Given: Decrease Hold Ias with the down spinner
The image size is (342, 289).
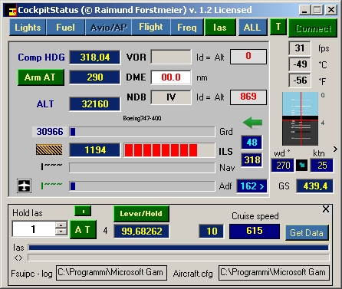Looking at the screenshot, I should [61, 232].
